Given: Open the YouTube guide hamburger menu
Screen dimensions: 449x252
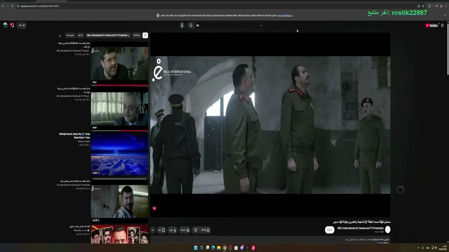Looking at the screenshot, I should pos(442,25).
